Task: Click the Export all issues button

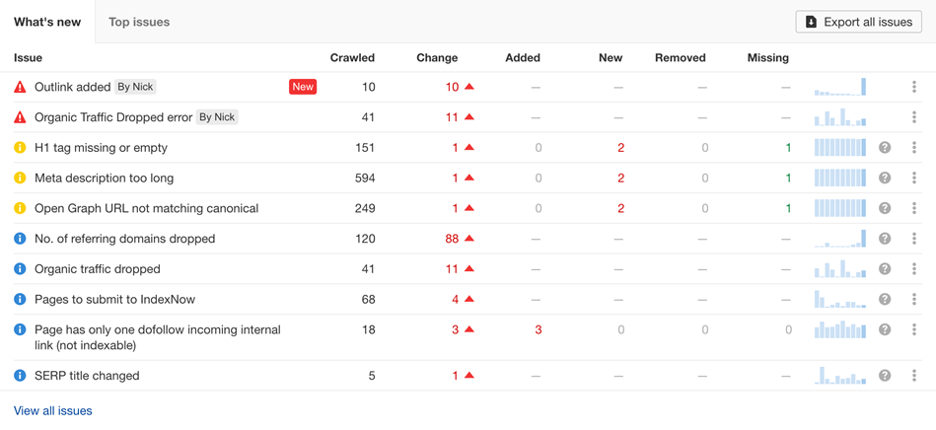Action: (x=858, y=22)
